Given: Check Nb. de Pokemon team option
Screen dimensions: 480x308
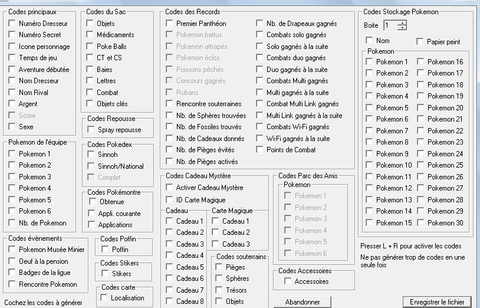Looking at the screenshot, I should pos(12,223).
